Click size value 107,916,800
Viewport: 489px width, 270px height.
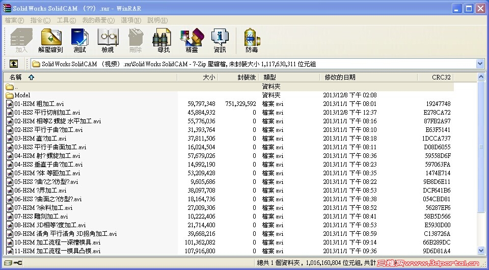[x=200, y=251]
